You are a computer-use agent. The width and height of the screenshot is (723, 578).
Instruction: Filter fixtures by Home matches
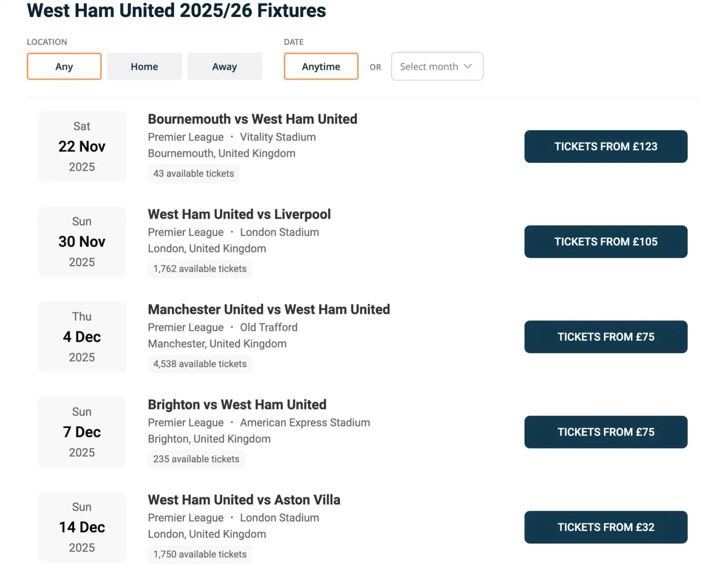click(x=144, y=66)
